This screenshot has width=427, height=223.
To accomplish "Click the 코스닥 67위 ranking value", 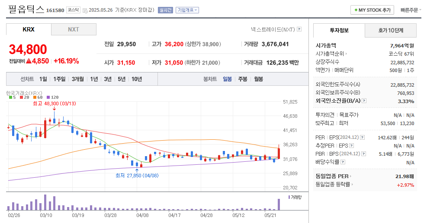I will 401,54.
